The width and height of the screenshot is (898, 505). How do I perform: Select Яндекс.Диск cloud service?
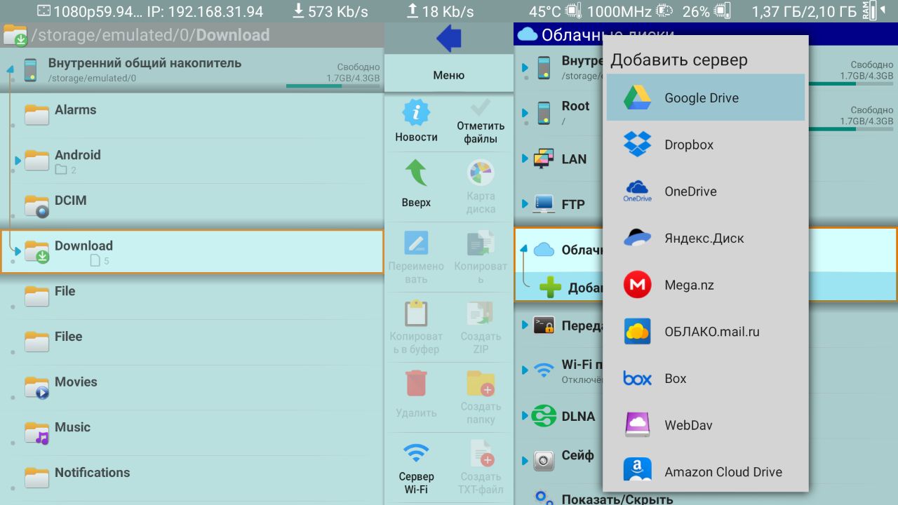click(x=706, y=238)
